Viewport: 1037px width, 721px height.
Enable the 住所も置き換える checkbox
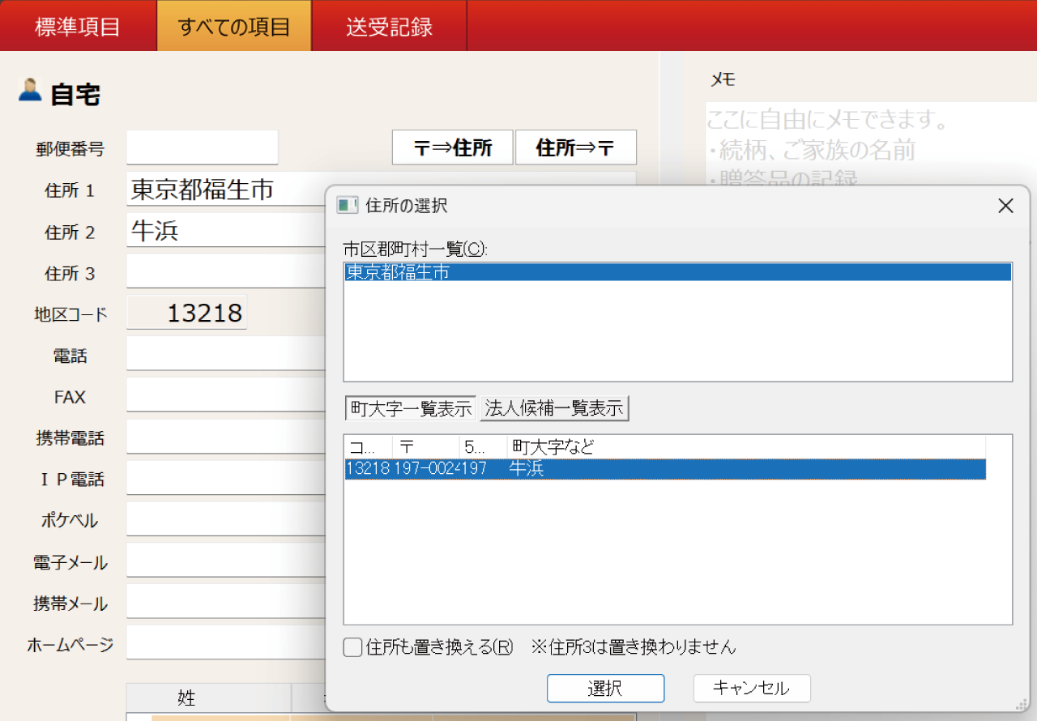click(x=352, y=646)
